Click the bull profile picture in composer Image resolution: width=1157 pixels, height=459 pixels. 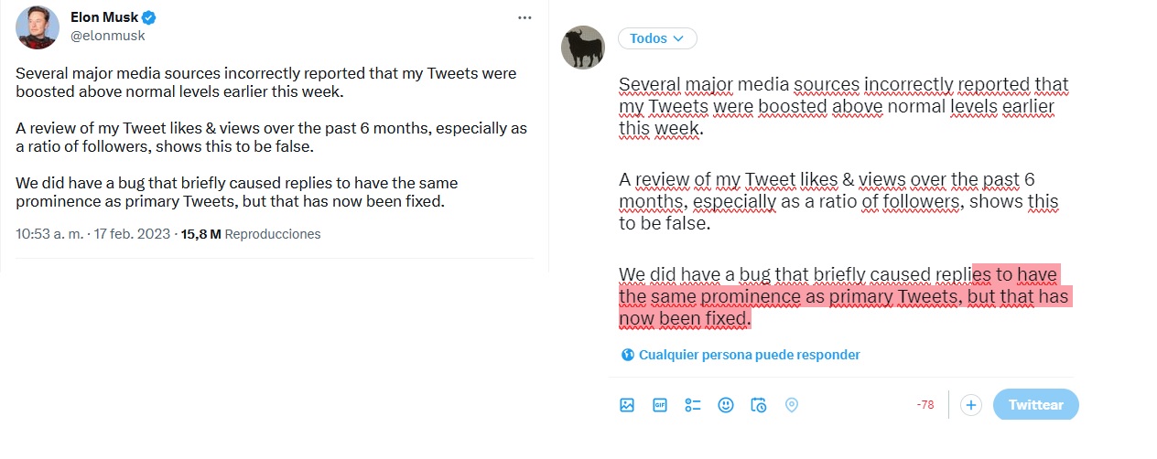point(582,48)
